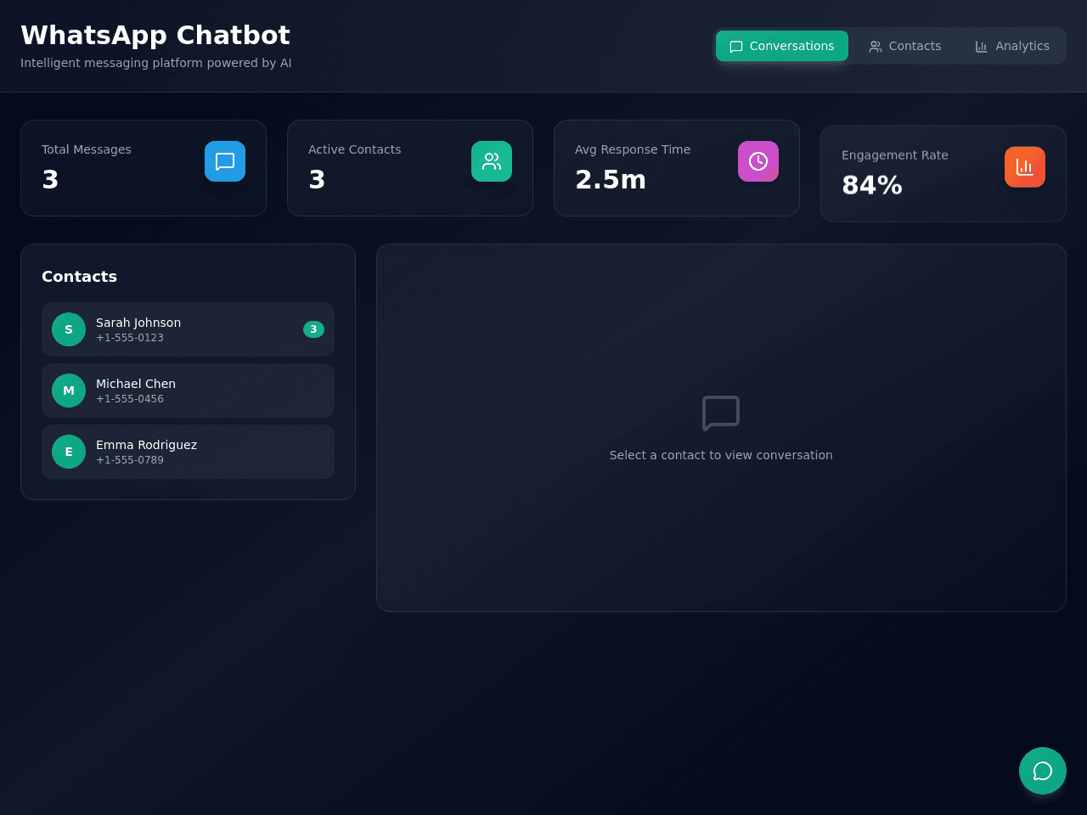
Task: Click the orange bar chart Engagement icon
Action: tap(1025, 167)
